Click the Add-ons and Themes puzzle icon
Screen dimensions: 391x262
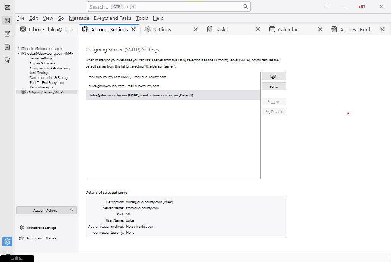tap(22, 238)
